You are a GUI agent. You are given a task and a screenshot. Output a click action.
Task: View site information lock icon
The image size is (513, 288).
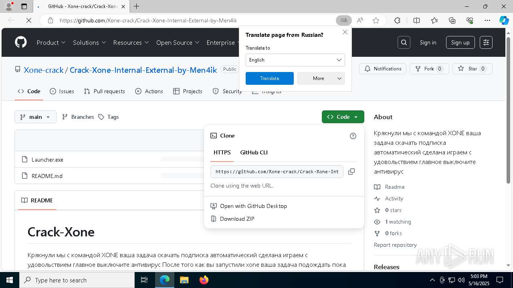[x=50, y=20]
